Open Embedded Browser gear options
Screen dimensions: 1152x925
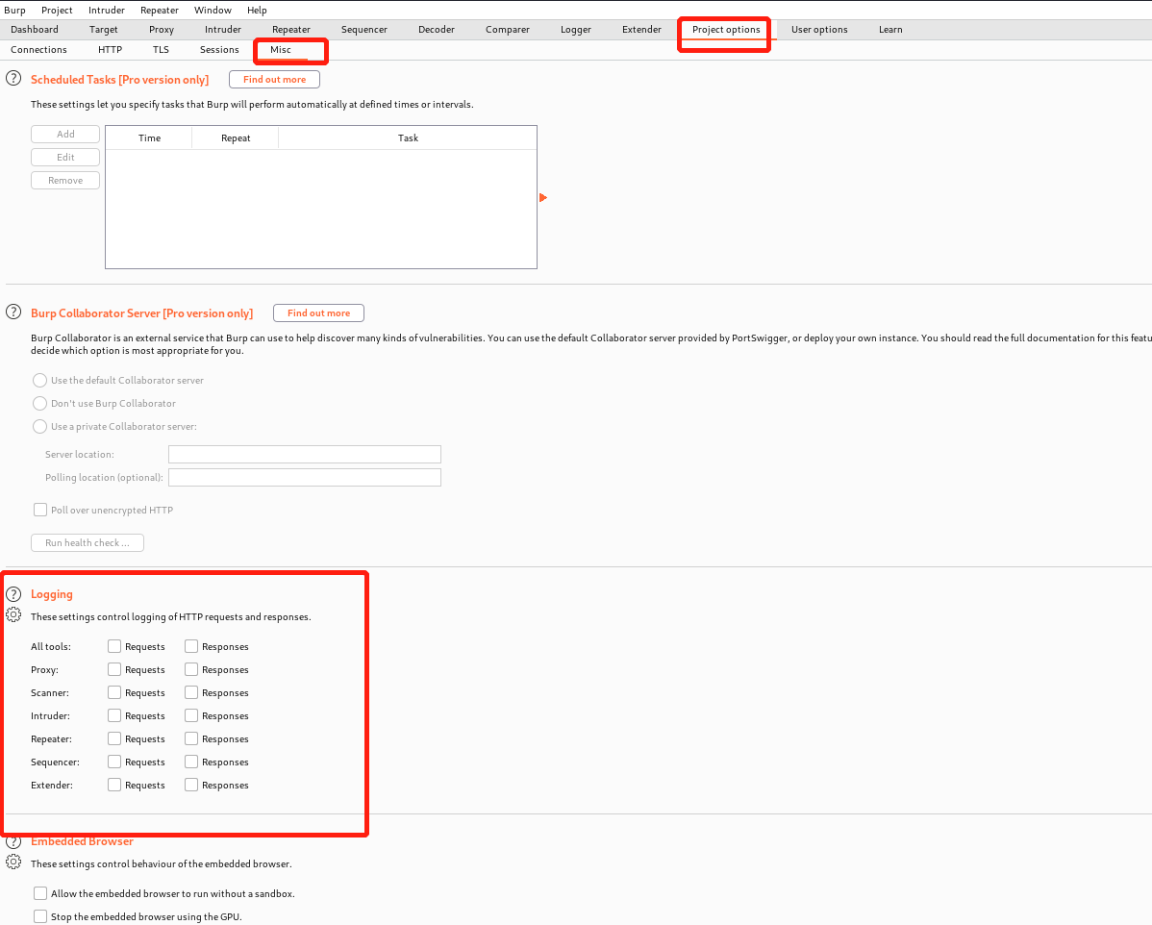(x=13, y=862)
